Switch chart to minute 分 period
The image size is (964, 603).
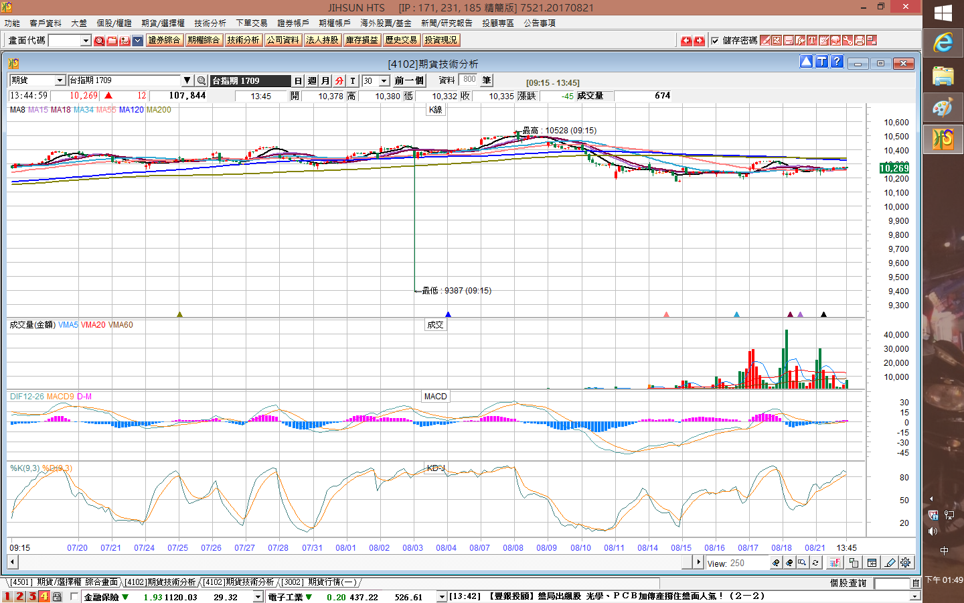tap(339, 80)
